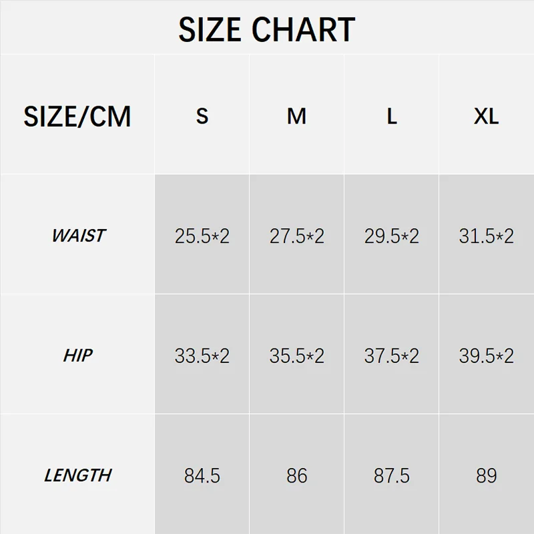Select hip value 35.5*2 for size M
Screen dimensions: 534x534
click(x=297, y=356)
